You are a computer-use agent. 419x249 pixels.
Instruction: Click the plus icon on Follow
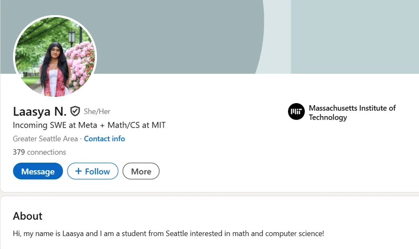coord(79,172)
